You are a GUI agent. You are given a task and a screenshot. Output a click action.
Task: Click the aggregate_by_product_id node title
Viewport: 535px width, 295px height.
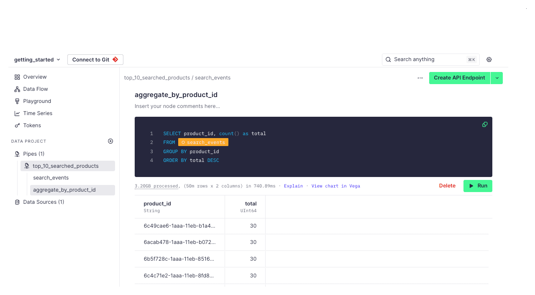(176, 95)
